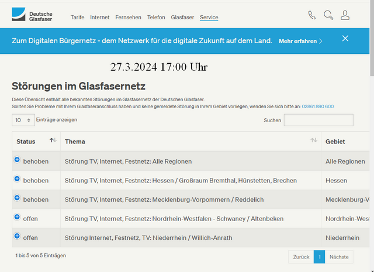Viewport: 374px width, 272px height.
Task: Open the Fernsehen menu
Action: pos(128,17)
